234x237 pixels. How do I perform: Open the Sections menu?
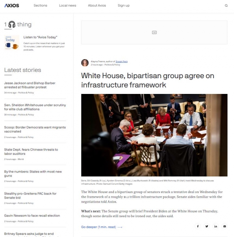(x=40, y=6)
